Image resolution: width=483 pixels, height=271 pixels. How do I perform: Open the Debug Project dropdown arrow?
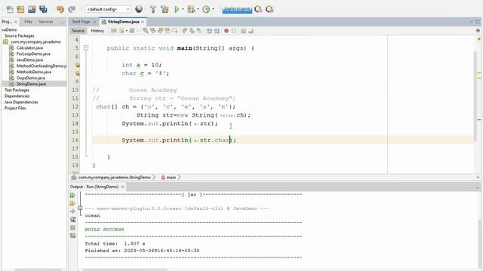click(x=198, y=9)
